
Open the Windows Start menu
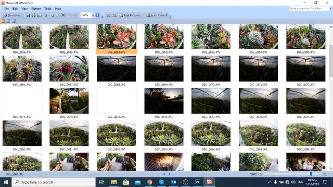coord(6,182)
